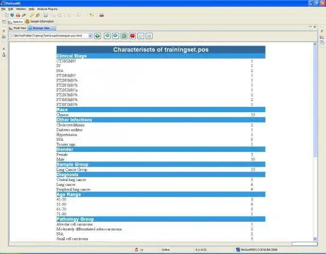Screen dimensions: 326x254
Task: Click the 'Female' row label
Action: [x=62, y=155]
